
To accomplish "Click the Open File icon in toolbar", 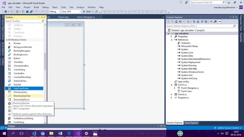I will tap(23, 12).
